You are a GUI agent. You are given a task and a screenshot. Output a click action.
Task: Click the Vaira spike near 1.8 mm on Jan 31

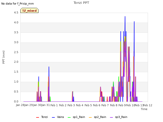[49, 67]
